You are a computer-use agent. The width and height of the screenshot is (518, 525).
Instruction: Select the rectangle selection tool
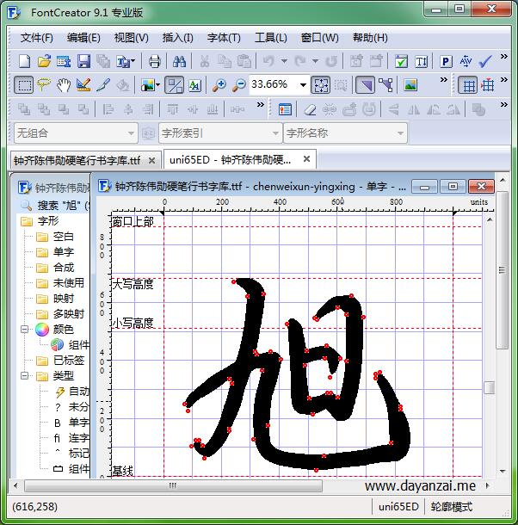click(x=24, y=85)
